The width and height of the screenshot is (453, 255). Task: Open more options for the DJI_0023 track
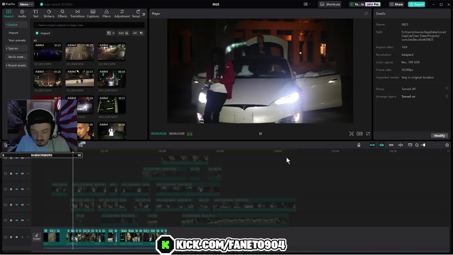[x=28, y=220]
